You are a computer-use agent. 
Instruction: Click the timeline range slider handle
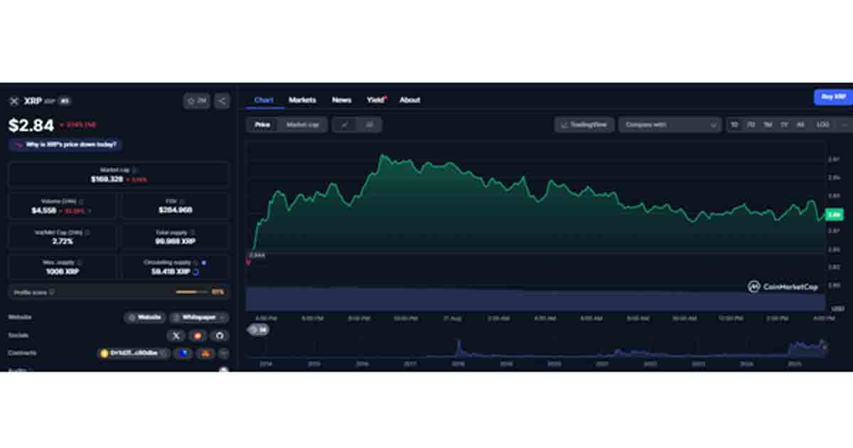pyautogui.click(x=257, y=330)
